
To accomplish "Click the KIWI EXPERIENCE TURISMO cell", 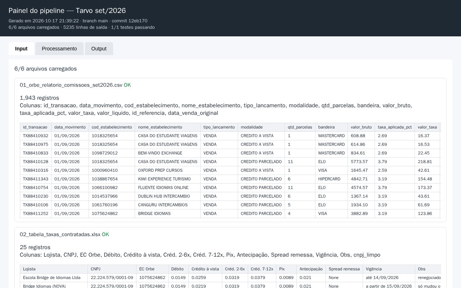I will pos(168,179).
